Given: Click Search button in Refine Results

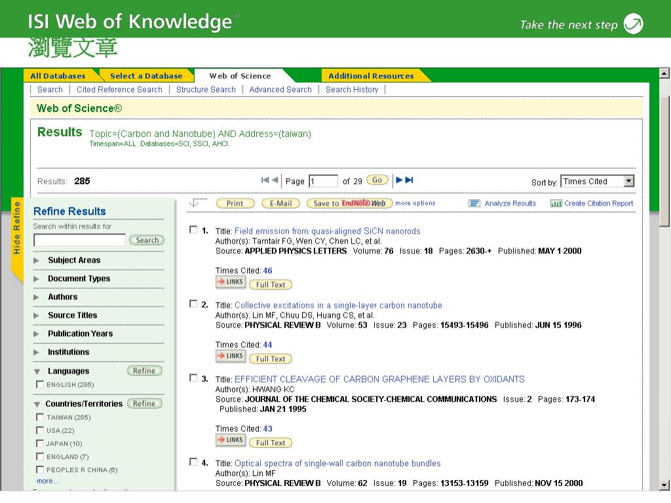Looking at the screenshot, I should pyautogui.click(x=147, y=240).
